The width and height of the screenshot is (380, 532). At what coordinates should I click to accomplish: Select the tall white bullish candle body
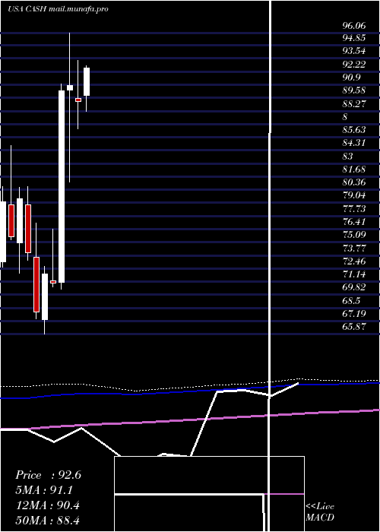coord(62,186)
